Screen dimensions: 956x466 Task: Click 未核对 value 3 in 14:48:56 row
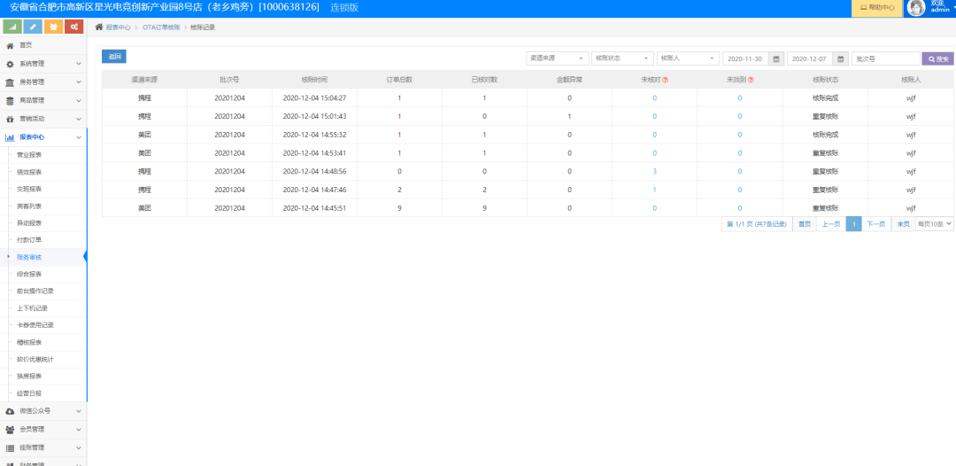point(654,171)
